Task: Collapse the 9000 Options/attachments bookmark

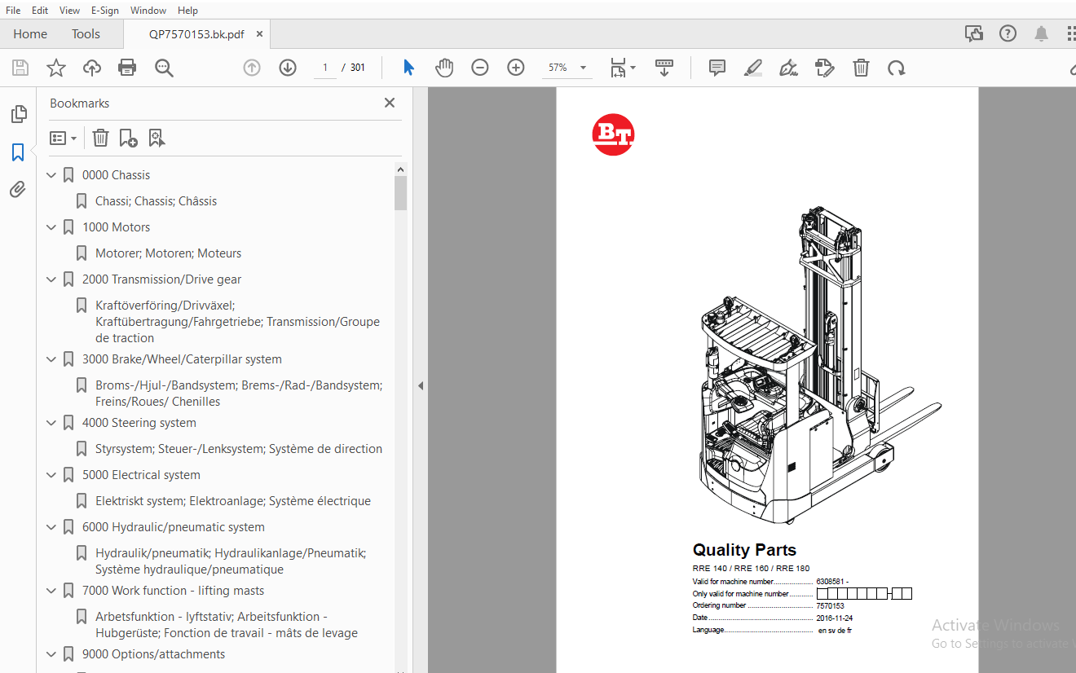Action: pos(51,654)
